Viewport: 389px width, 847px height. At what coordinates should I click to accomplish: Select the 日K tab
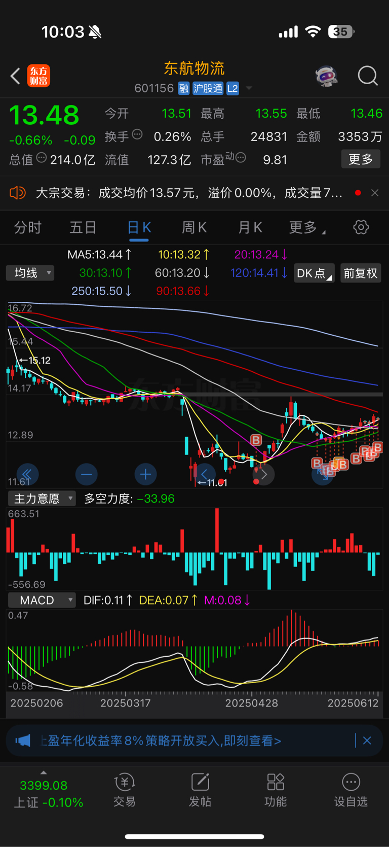[x=139, y=228]
